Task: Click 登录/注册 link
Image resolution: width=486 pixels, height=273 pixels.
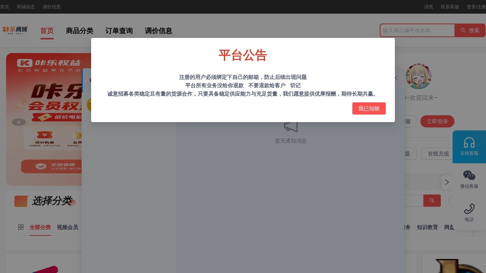Action: [x=476, y=7]
